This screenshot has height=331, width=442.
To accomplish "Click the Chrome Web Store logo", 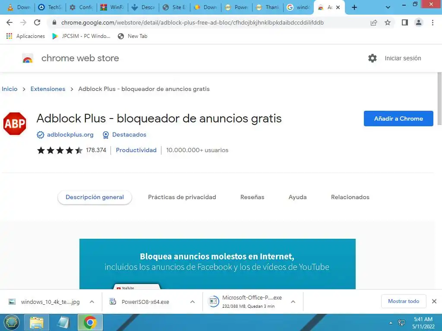I will pyautogui.click(x=28, y=58).
